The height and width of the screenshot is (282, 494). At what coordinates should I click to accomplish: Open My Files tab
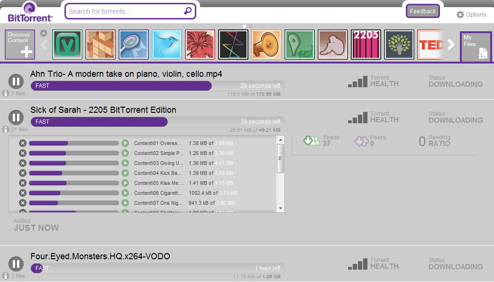[476, 46]
